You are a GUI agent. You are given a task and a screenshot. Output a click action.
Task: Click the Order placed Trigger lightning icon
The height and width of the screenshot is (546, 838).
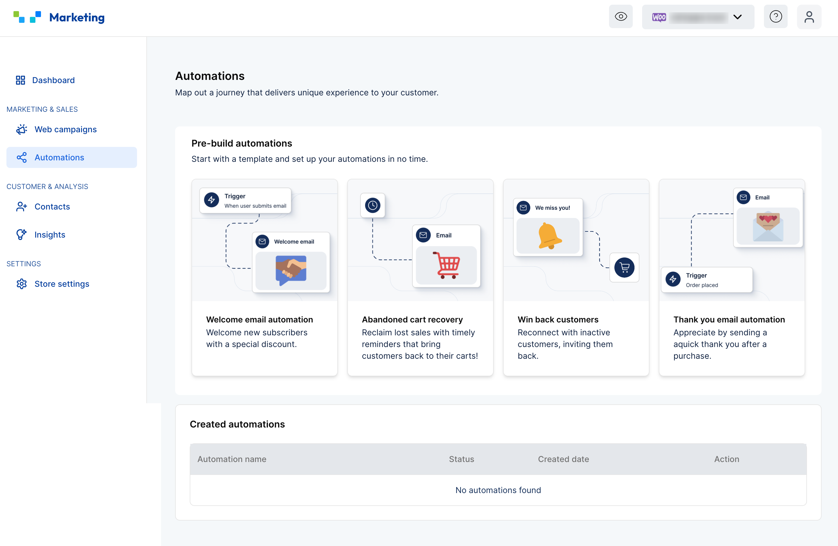click(673, 279)
